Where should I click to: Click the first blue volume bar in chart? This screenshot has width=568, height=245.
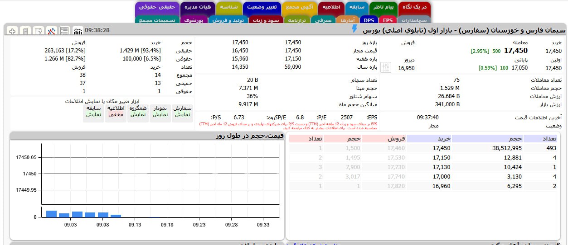click(x=51, y=214)
